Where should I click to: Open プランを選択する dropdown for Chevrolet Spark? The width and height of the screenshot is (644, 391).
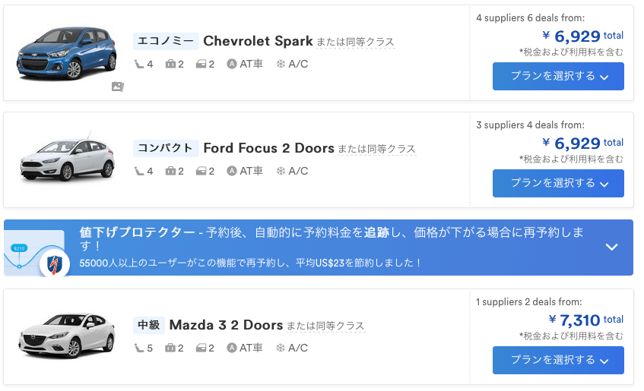[x=558, y=76]
